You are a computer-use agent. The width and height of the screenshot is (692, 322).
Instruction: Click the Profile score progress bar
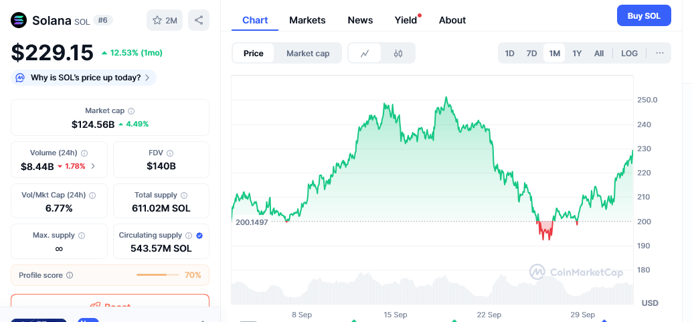click(157, 275)
